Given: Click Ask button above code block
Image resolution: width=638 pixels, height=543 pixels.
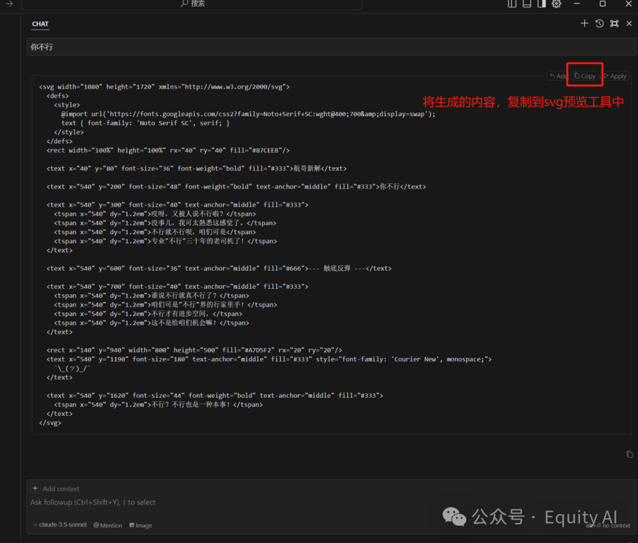Looking at the screenshot, I should [x=558, y=76].
